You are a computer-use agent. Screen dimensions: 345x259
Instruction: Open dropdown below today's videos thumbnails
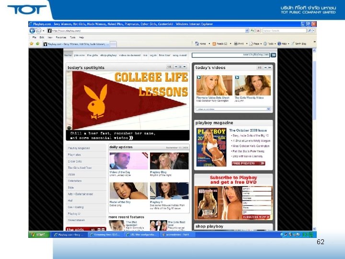[x=233, y=109]
